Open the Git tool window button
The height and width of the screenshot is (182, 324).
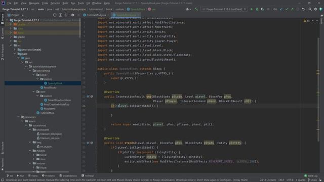[x=10, y=176]
